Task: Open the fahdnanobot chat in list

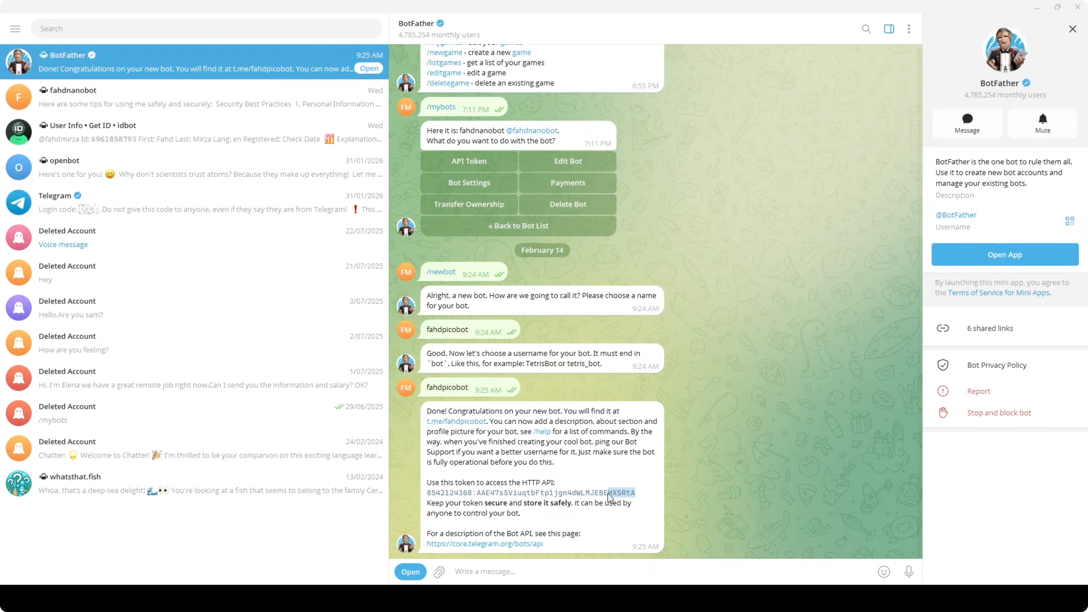Action: pyautogui.click(x=194, y=97)
